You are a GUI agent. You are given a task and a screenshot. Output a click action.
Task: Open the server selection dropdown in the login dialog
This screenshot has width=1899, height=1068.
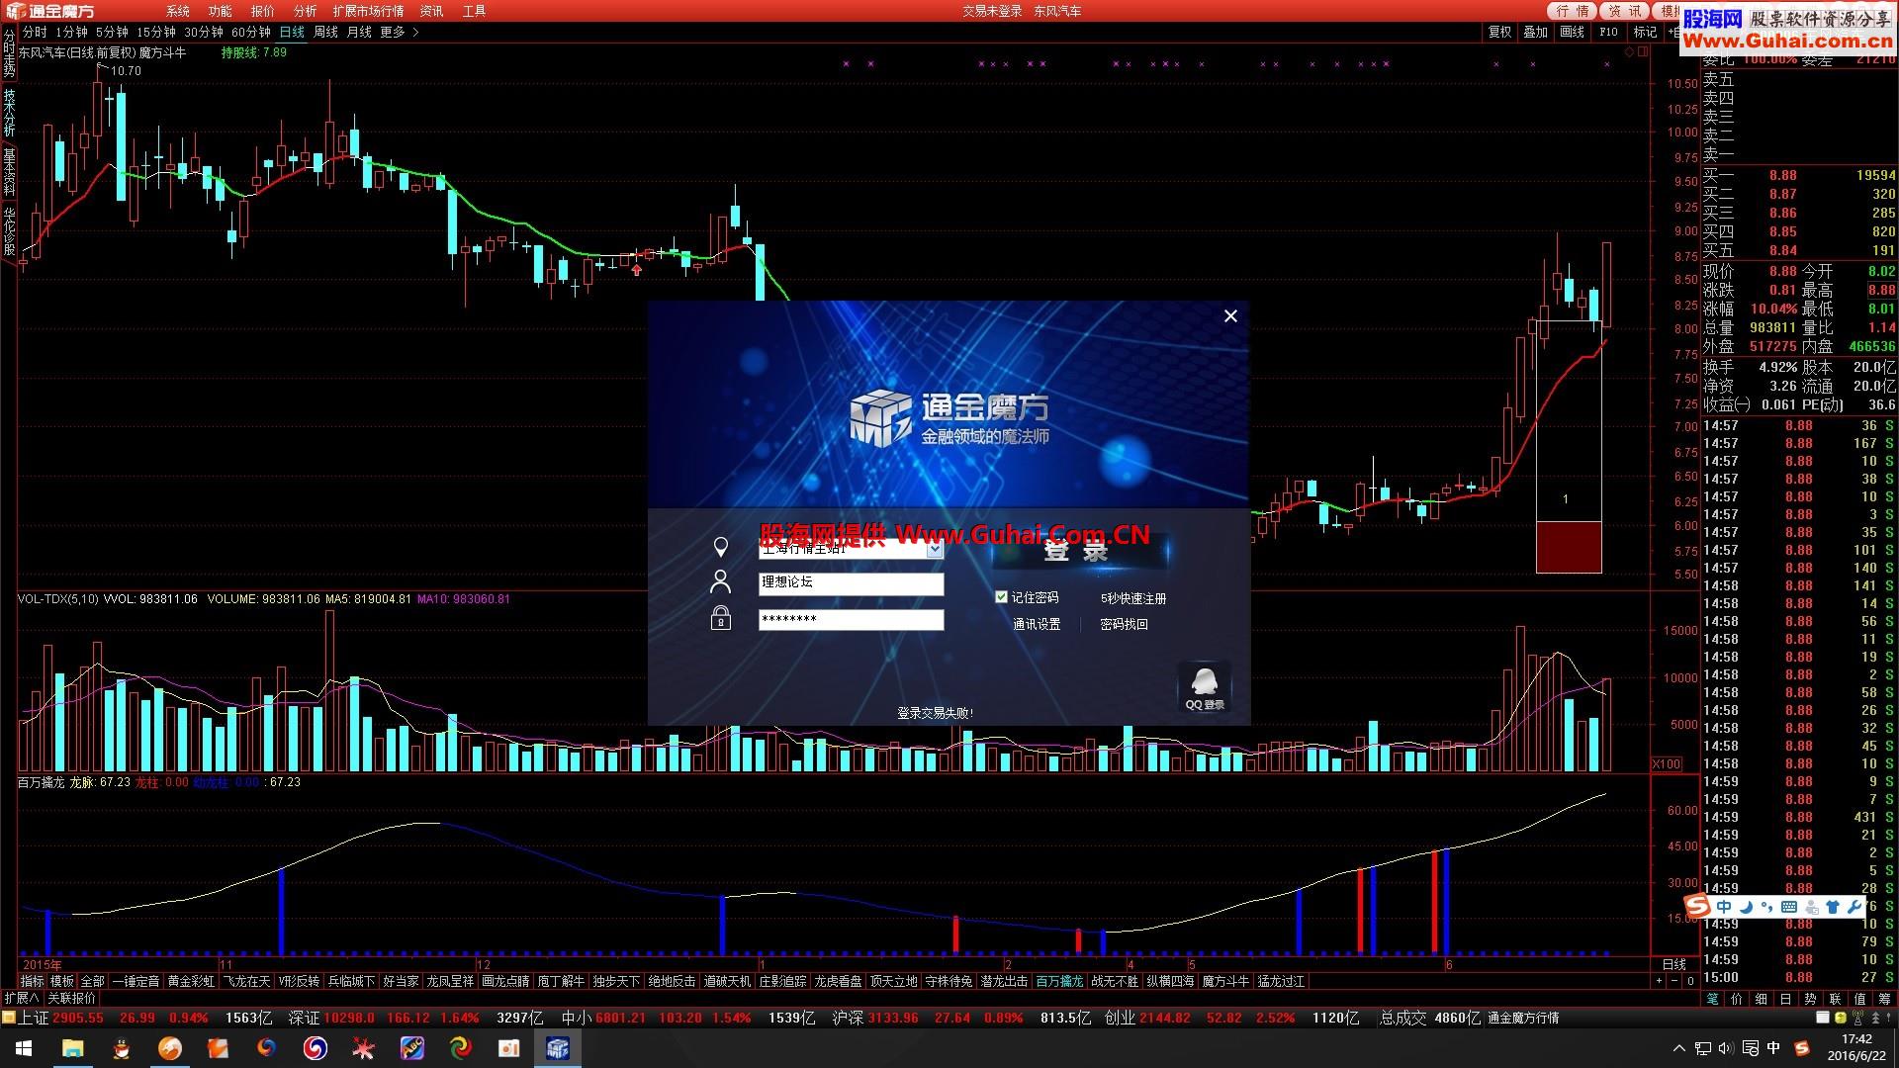tap(935, 550)
